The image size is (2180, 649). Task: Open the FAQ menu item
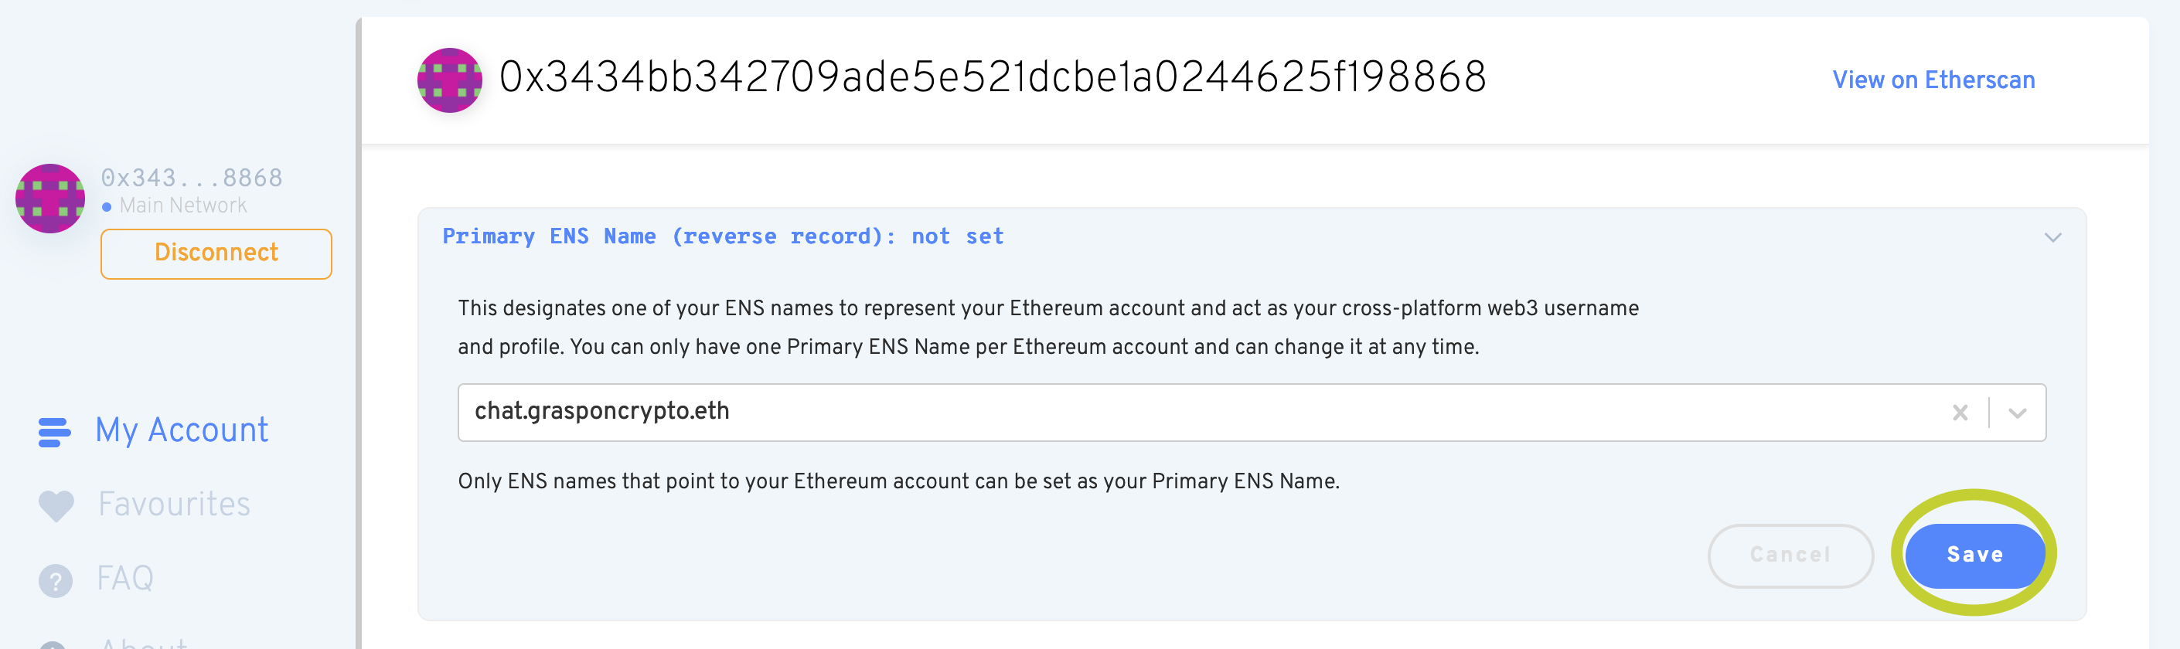[x=125, y=579]
